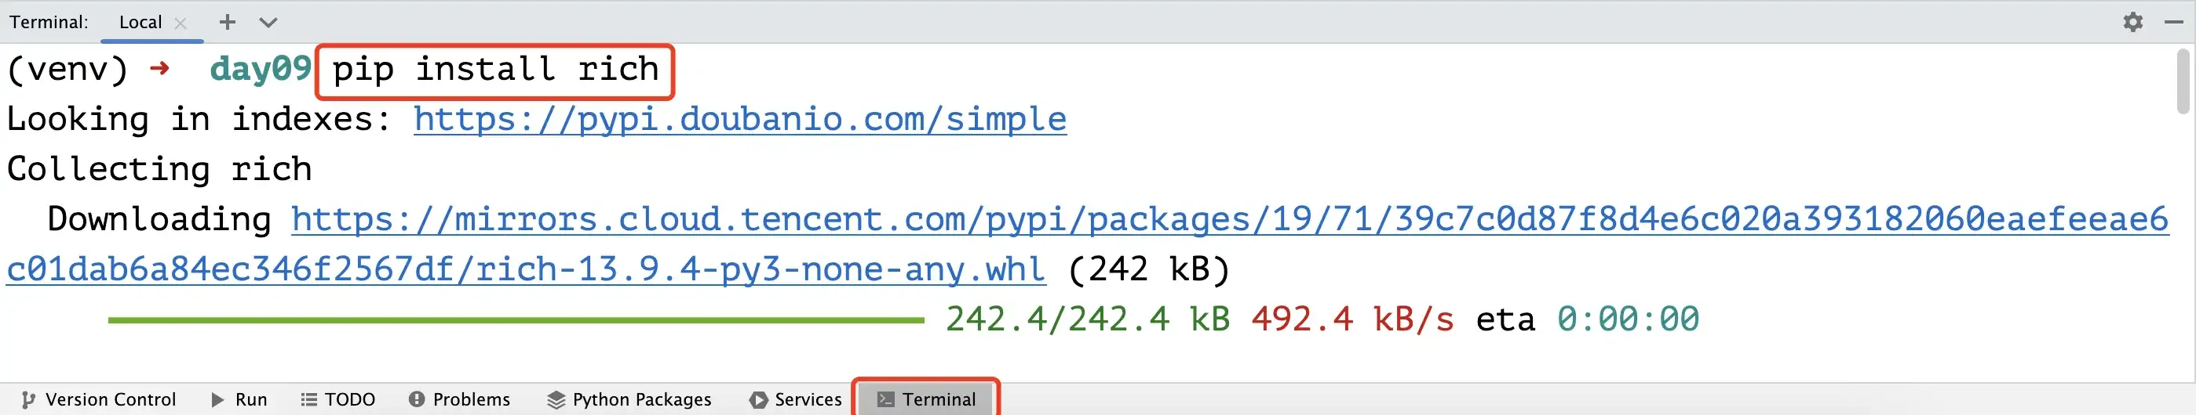This screenshot has height=415, width=2196.
Task: Open the Version Control tool window
Action: 99,399
